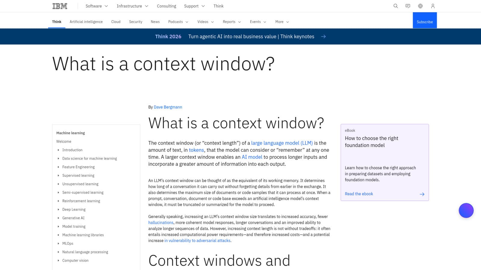Click the arrow icon in the ebook card

[x=422, y=194]
